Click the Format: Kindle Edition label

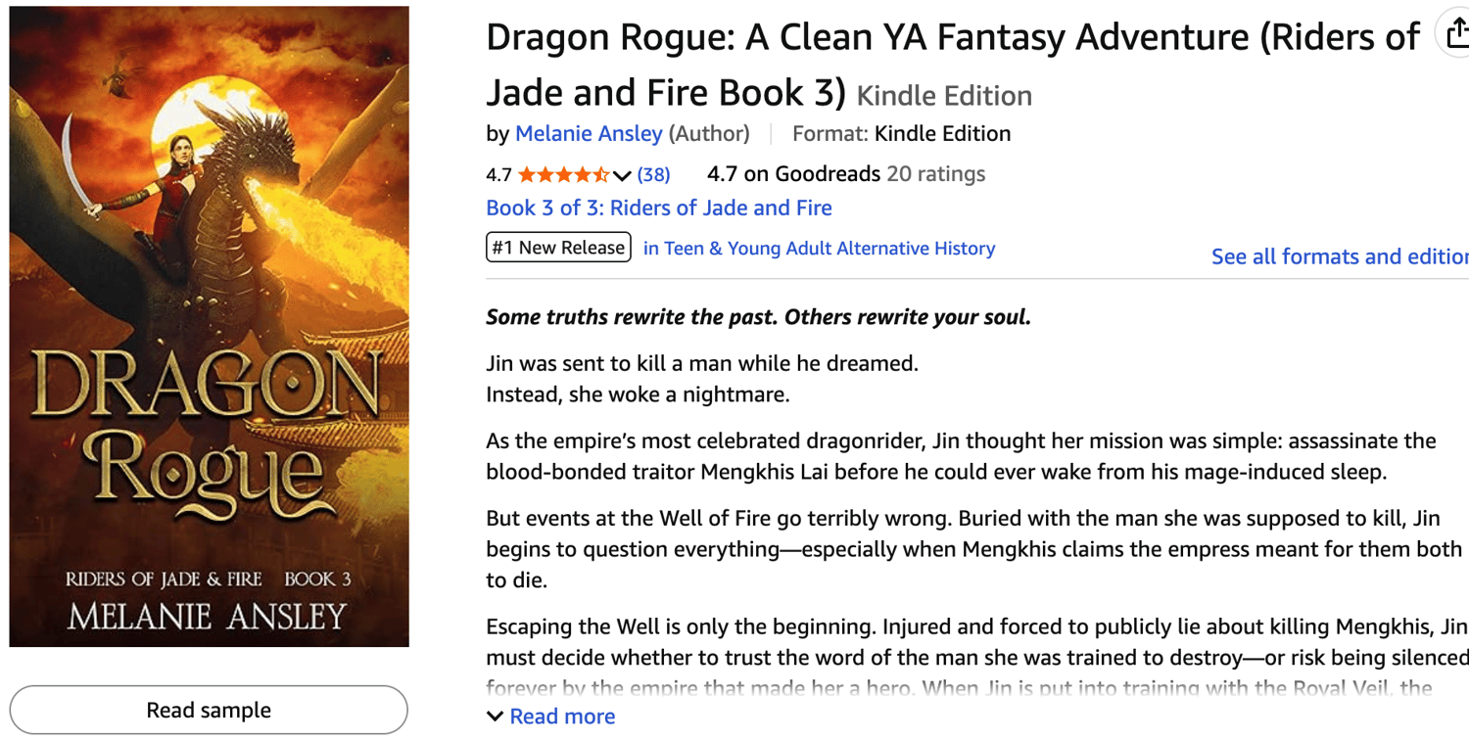[901, 134]
